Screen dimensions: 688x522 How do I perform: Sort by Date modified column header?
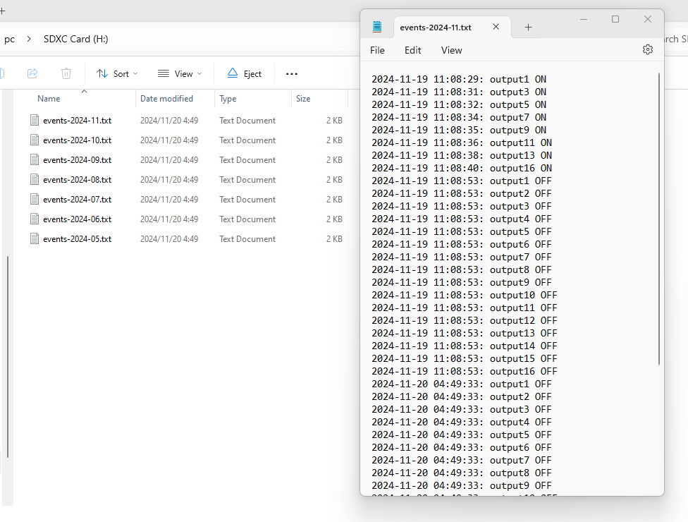pyautogui.click(x=166, y=99)
